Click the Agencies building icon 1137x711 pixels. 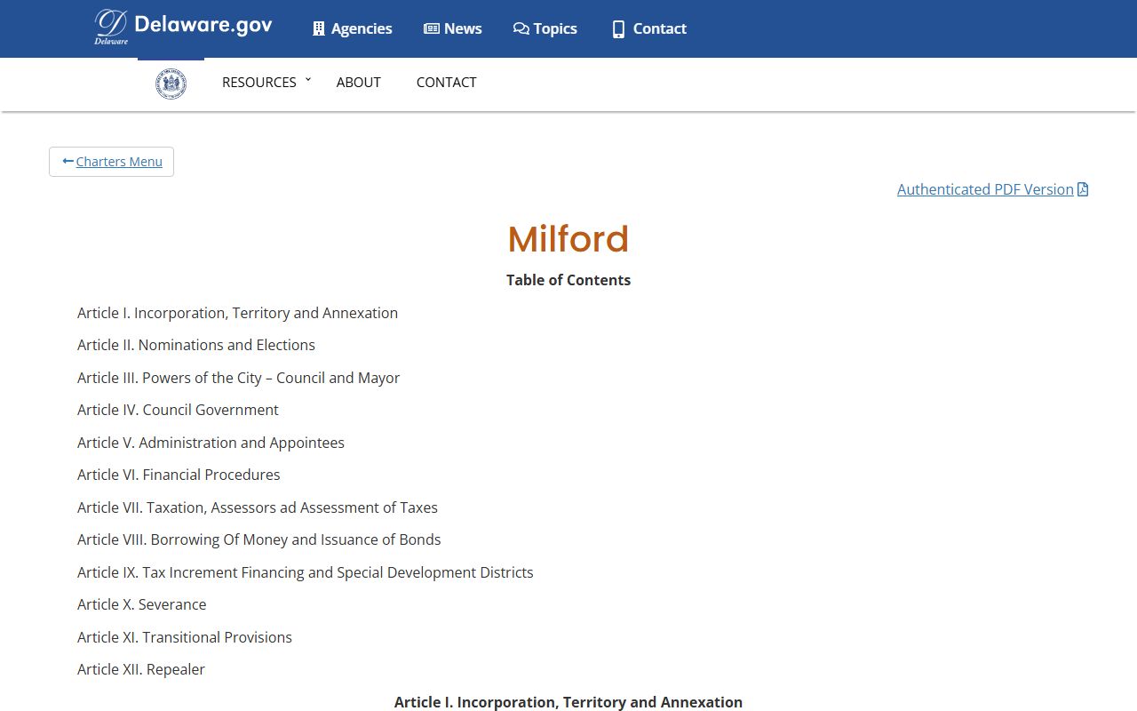[319, 28]
